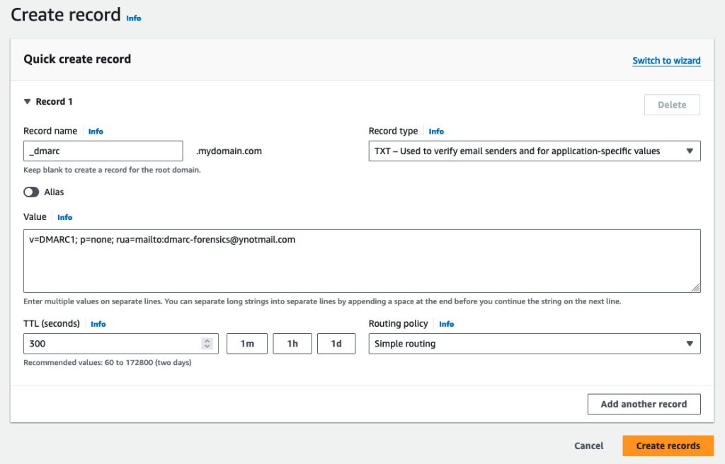Click the Delete record button
This screenshot has width=725, height=464.
(671, 105)
